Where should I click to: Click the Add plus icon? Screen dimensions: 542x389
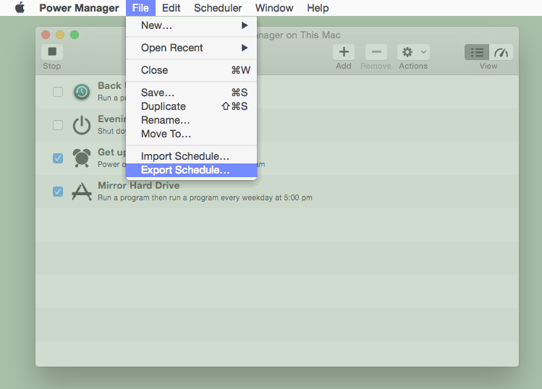[344, 52]
